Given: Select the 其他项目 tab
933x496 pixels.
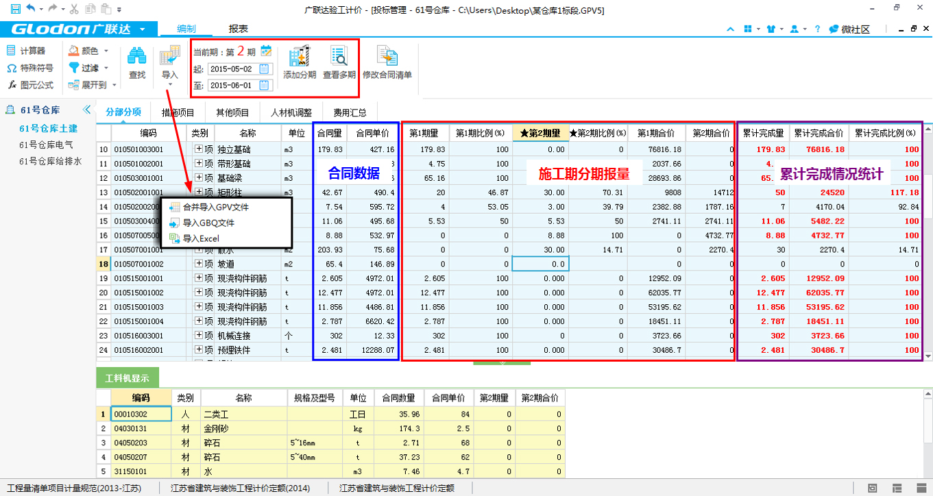Looking at the screenshot, I should click(232, 112).
